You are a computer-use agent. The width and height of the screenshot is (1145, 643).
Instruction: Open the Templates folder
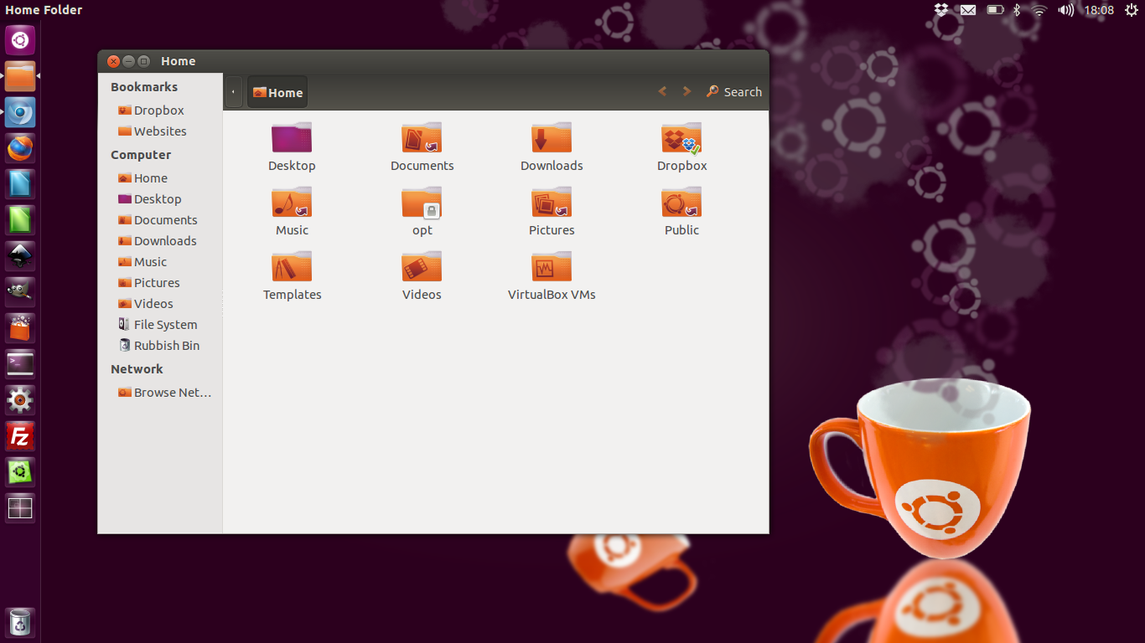[292, 268]
